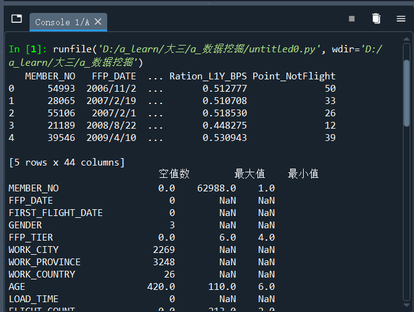Open the browse tabs icon
Screen dimensions: 414x312
point(17,18)
